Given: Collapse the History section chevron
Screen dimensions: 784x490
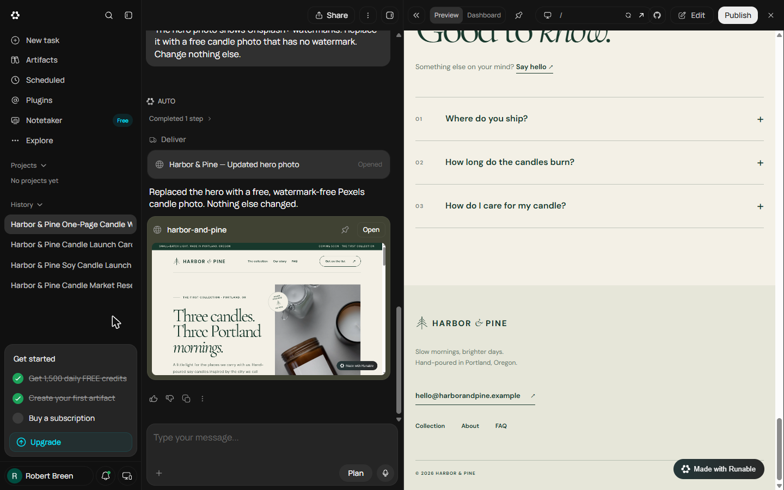Looking at the screenshot, I should pyautogui.click(x=40, y=205).
